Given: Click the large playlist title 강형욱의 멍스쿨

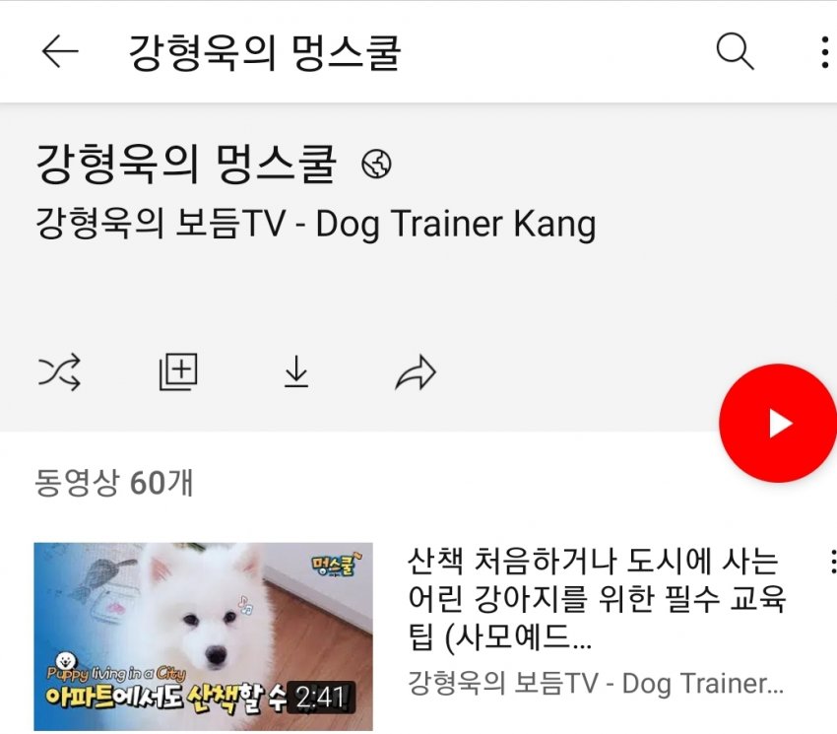Looking at the screenshot, I should click(x=186, y=164).
